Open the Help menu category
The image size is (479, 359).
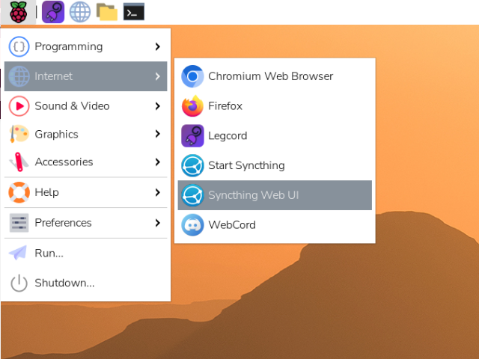pyautogui.click(x=46, y=192)
